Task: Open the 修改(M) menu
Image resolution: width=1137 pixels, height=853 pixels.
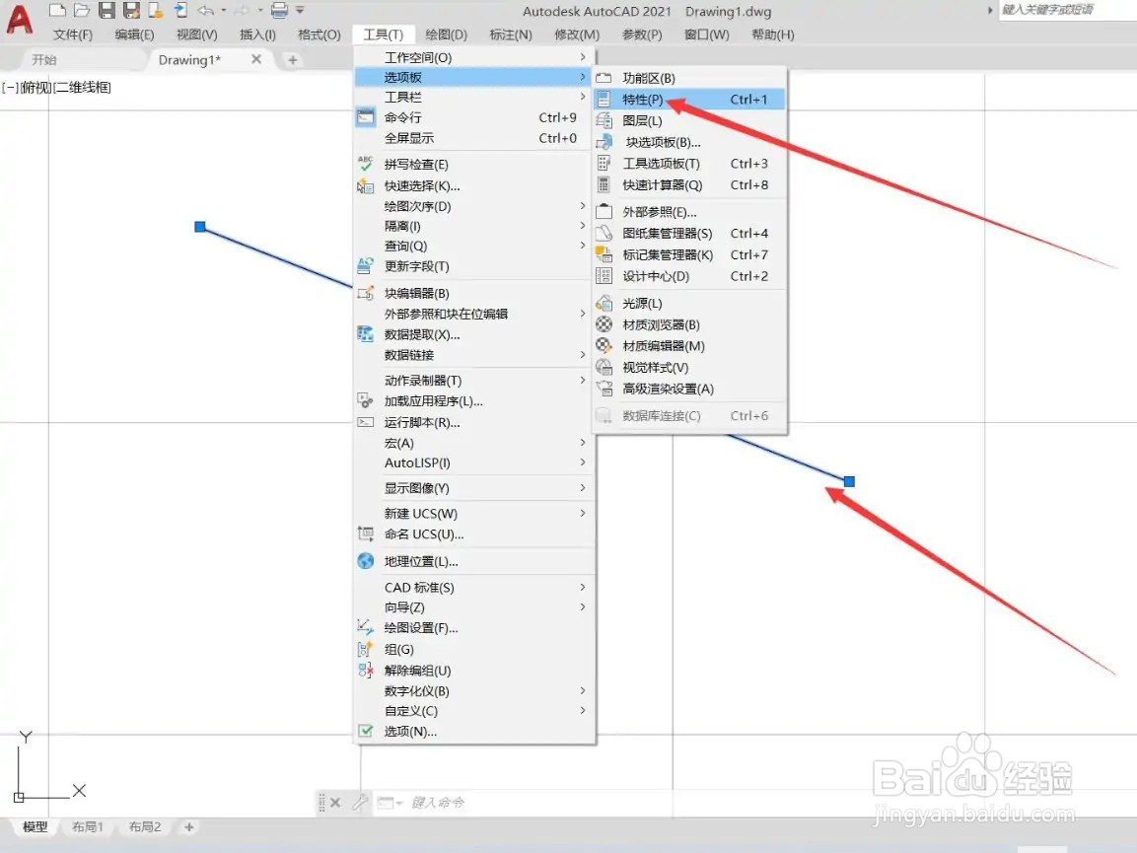Action: pos(577,35)
